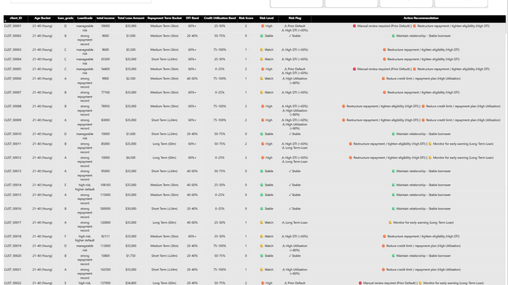
Task: Click 'manageable risk' in CUST_00019 row
Action: (85, 248)
